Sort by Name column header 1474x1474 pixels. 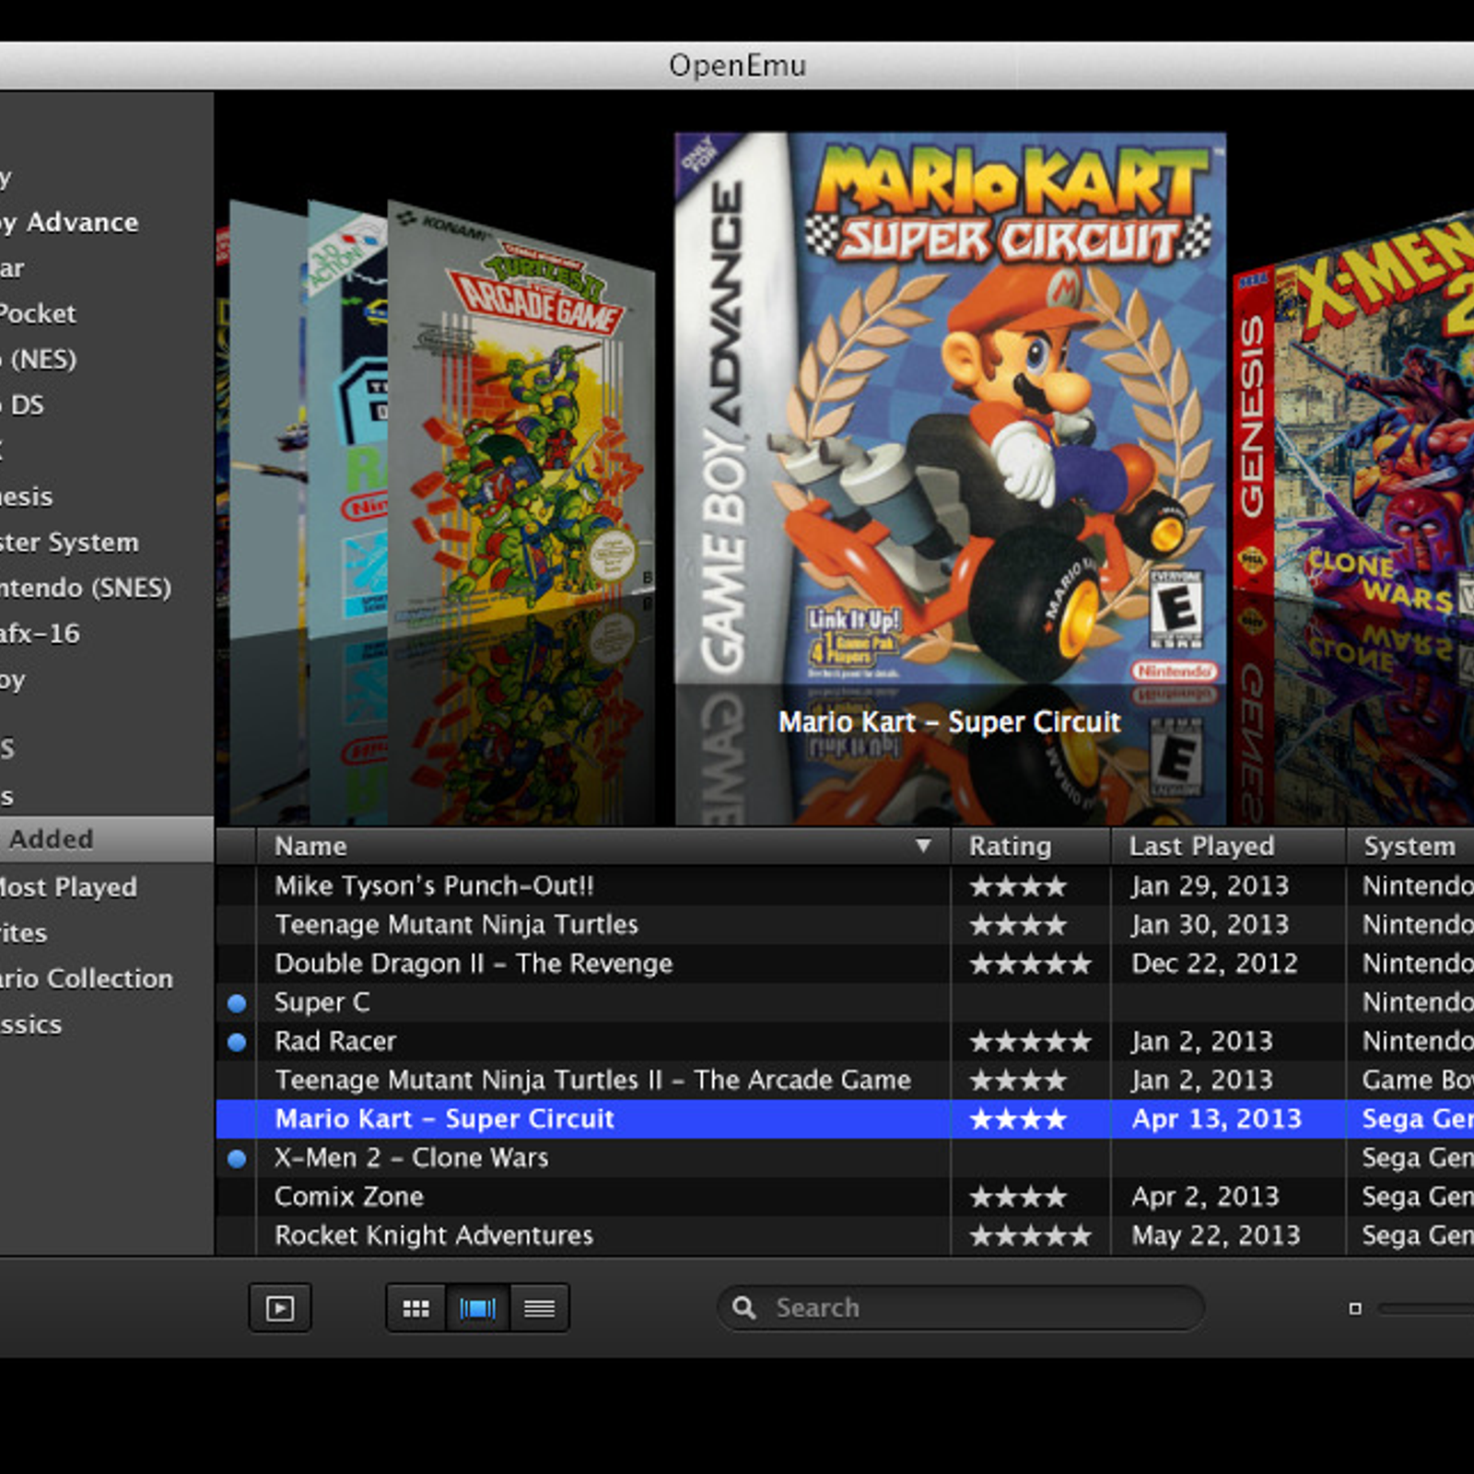[x=603, y=846]
